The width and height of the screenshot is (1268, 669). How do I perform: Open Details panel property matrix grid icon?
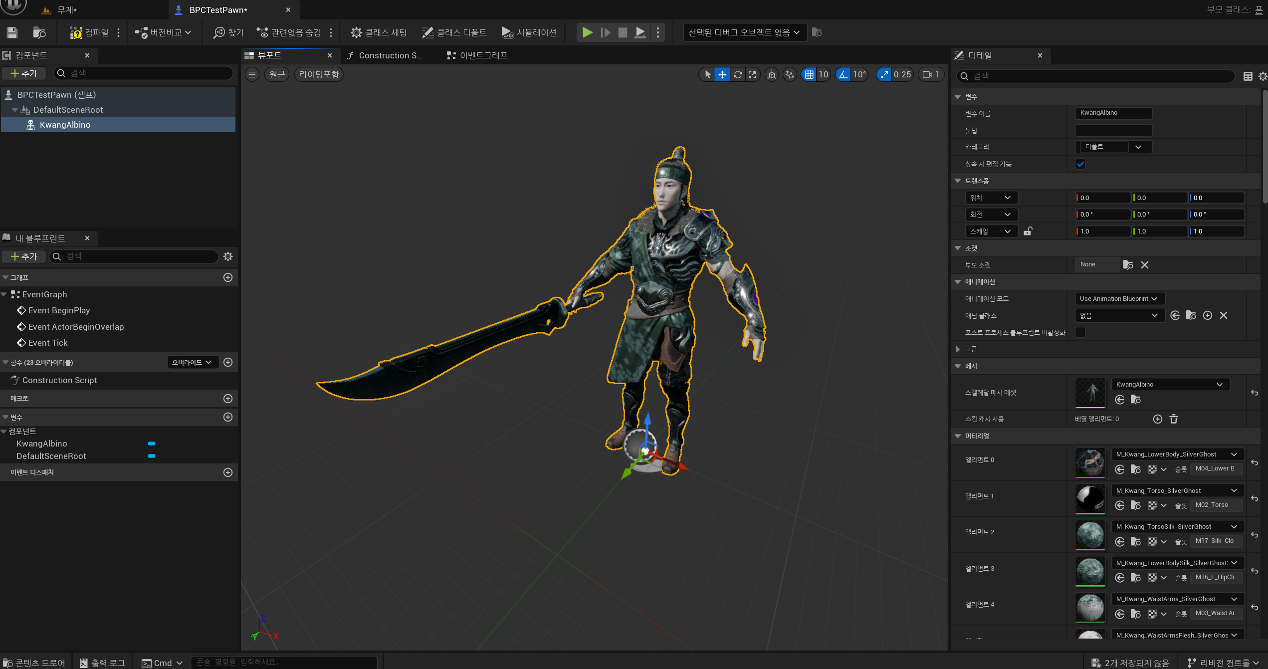[x=1248, y=76]
